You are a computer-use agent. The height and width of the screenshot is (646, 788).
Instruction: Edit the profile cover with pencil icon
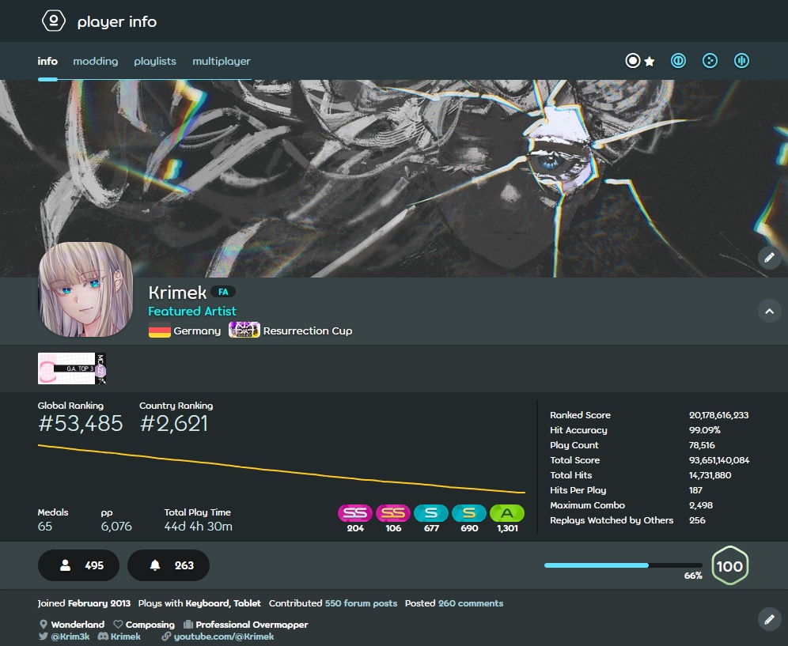[x=769, y=258]
